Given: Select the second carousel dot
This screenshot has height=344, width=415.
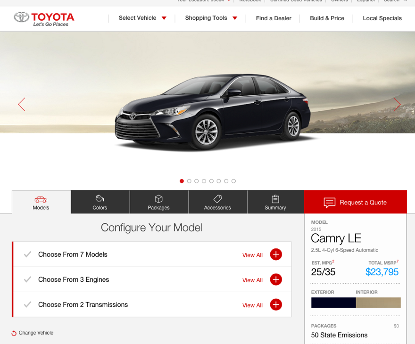Looking at the screenshot, I should [189, 181].
